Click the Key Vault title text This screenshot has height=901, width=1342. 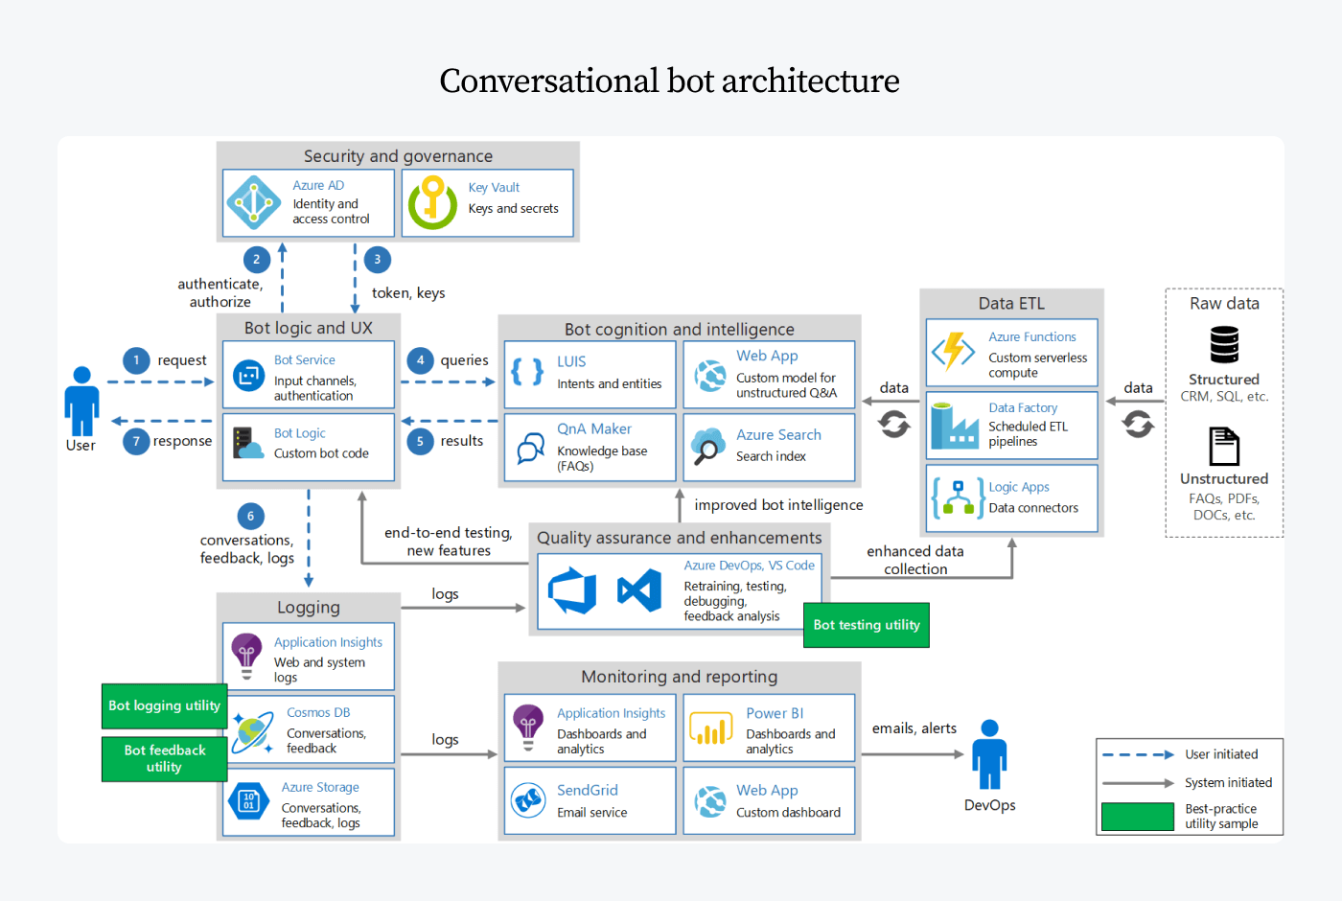click(494, 188)
